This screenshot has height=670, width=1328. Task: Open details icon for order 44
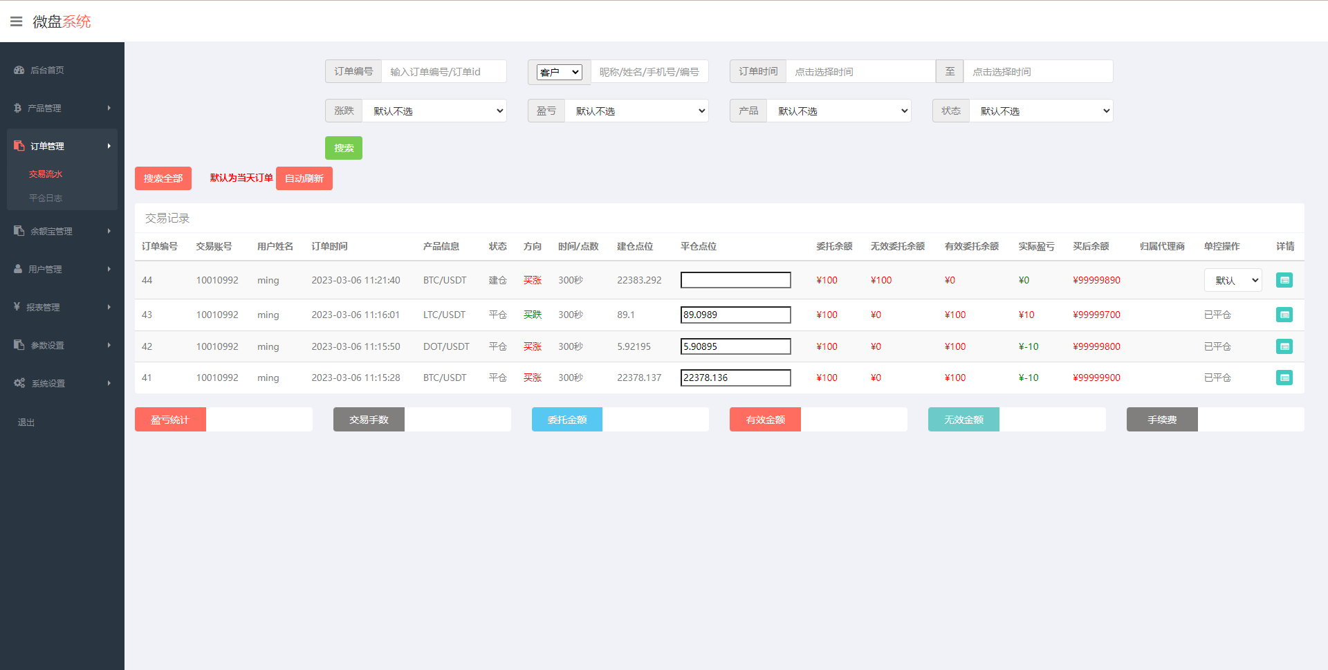pyautogui.click(x=1284, y=280)
